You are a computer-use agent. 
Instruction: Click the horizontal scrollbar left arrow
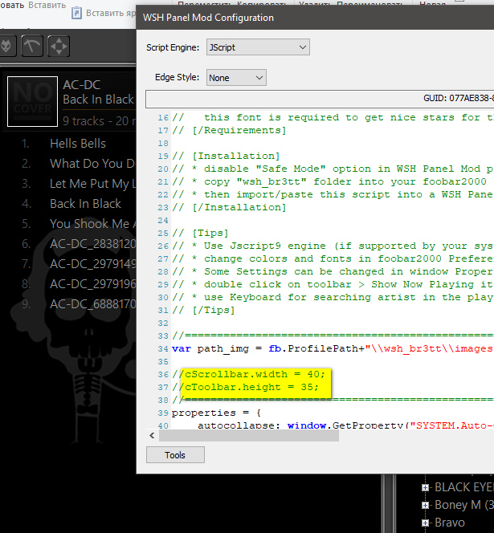click(152, 435)
